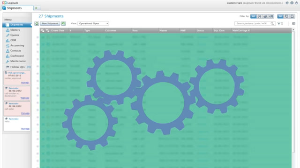Image resolution: width=300 pixels, height=168 pixels.
Task: Export shipments to Excel icon
Action: [x=63, y=23]
